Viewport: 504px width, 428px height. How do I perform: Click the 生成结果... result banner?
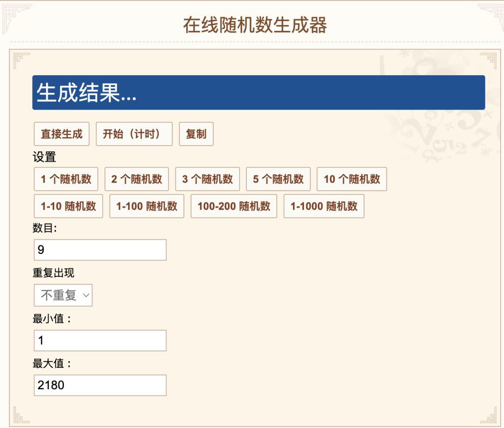click(259, 92)
